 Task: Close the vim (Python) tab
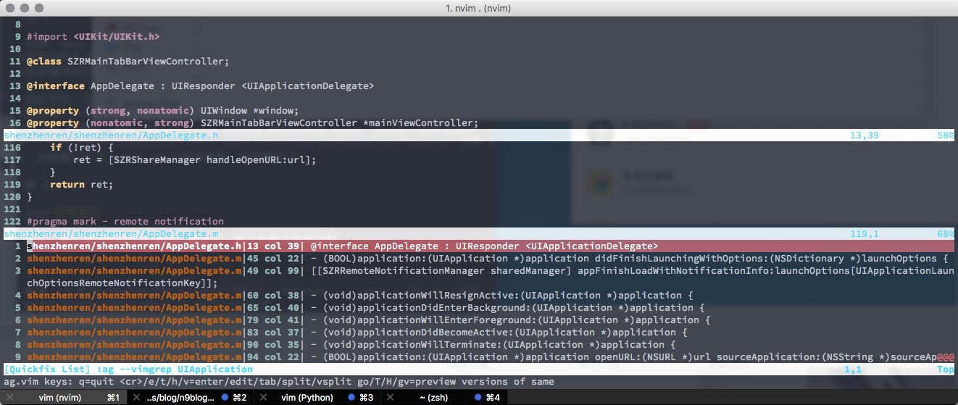[264, 398]
